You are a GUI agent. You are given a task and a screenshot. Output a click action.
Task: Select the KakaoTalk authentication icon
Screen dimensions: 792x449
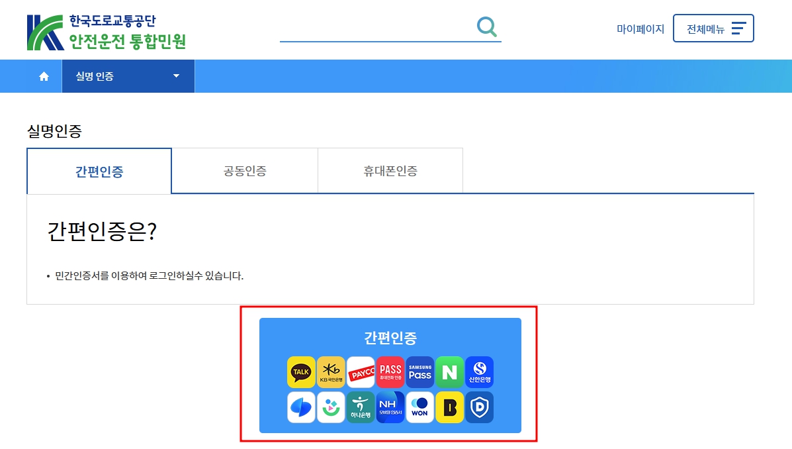click(301, 372)
